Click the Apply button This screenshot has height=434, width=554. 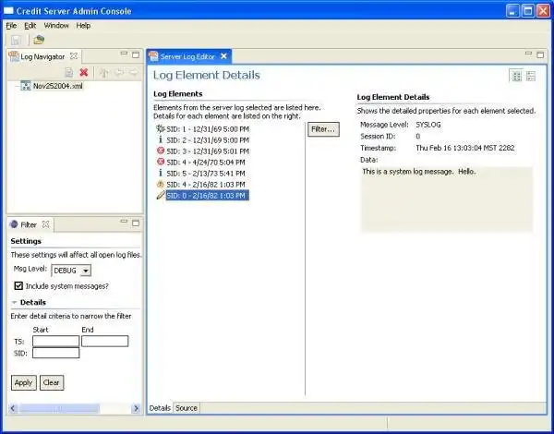click(24, 383)
